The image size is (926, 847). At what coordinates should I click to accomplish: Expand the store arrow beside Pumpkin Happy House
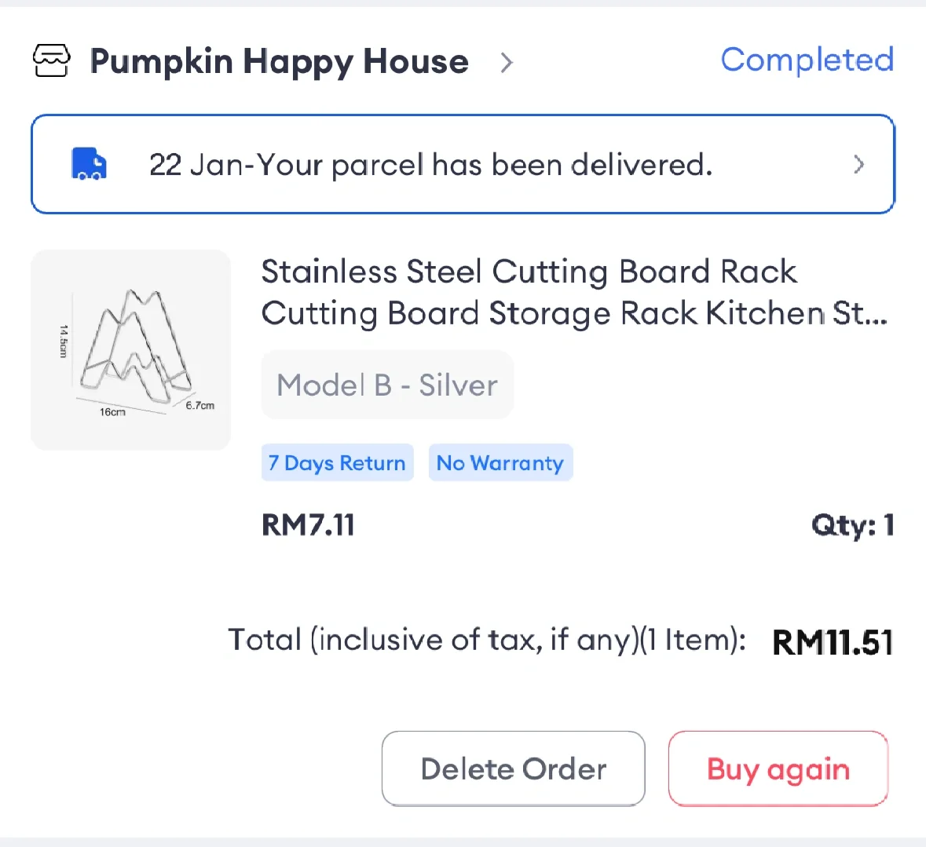[507, 62]
